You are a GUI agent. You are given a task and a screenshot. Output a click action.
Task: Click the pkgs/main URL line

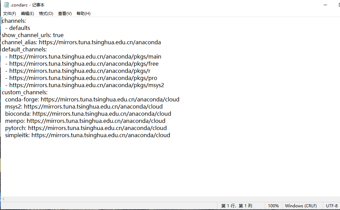(83, 56)
